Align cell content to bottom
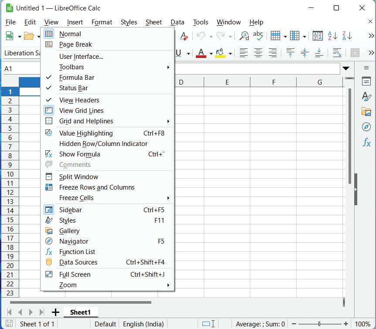The width and height of the screenshot is (376, 329). (x=319, y=53)
